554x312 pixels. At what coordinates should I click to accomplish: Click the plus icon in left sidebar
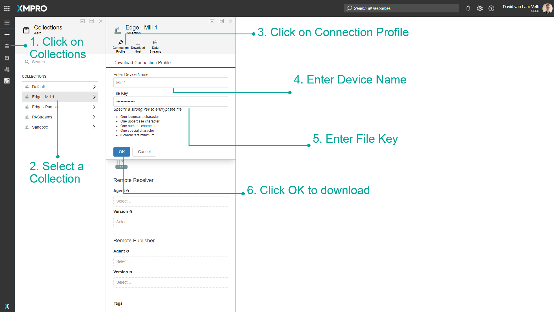pos(7,34)
